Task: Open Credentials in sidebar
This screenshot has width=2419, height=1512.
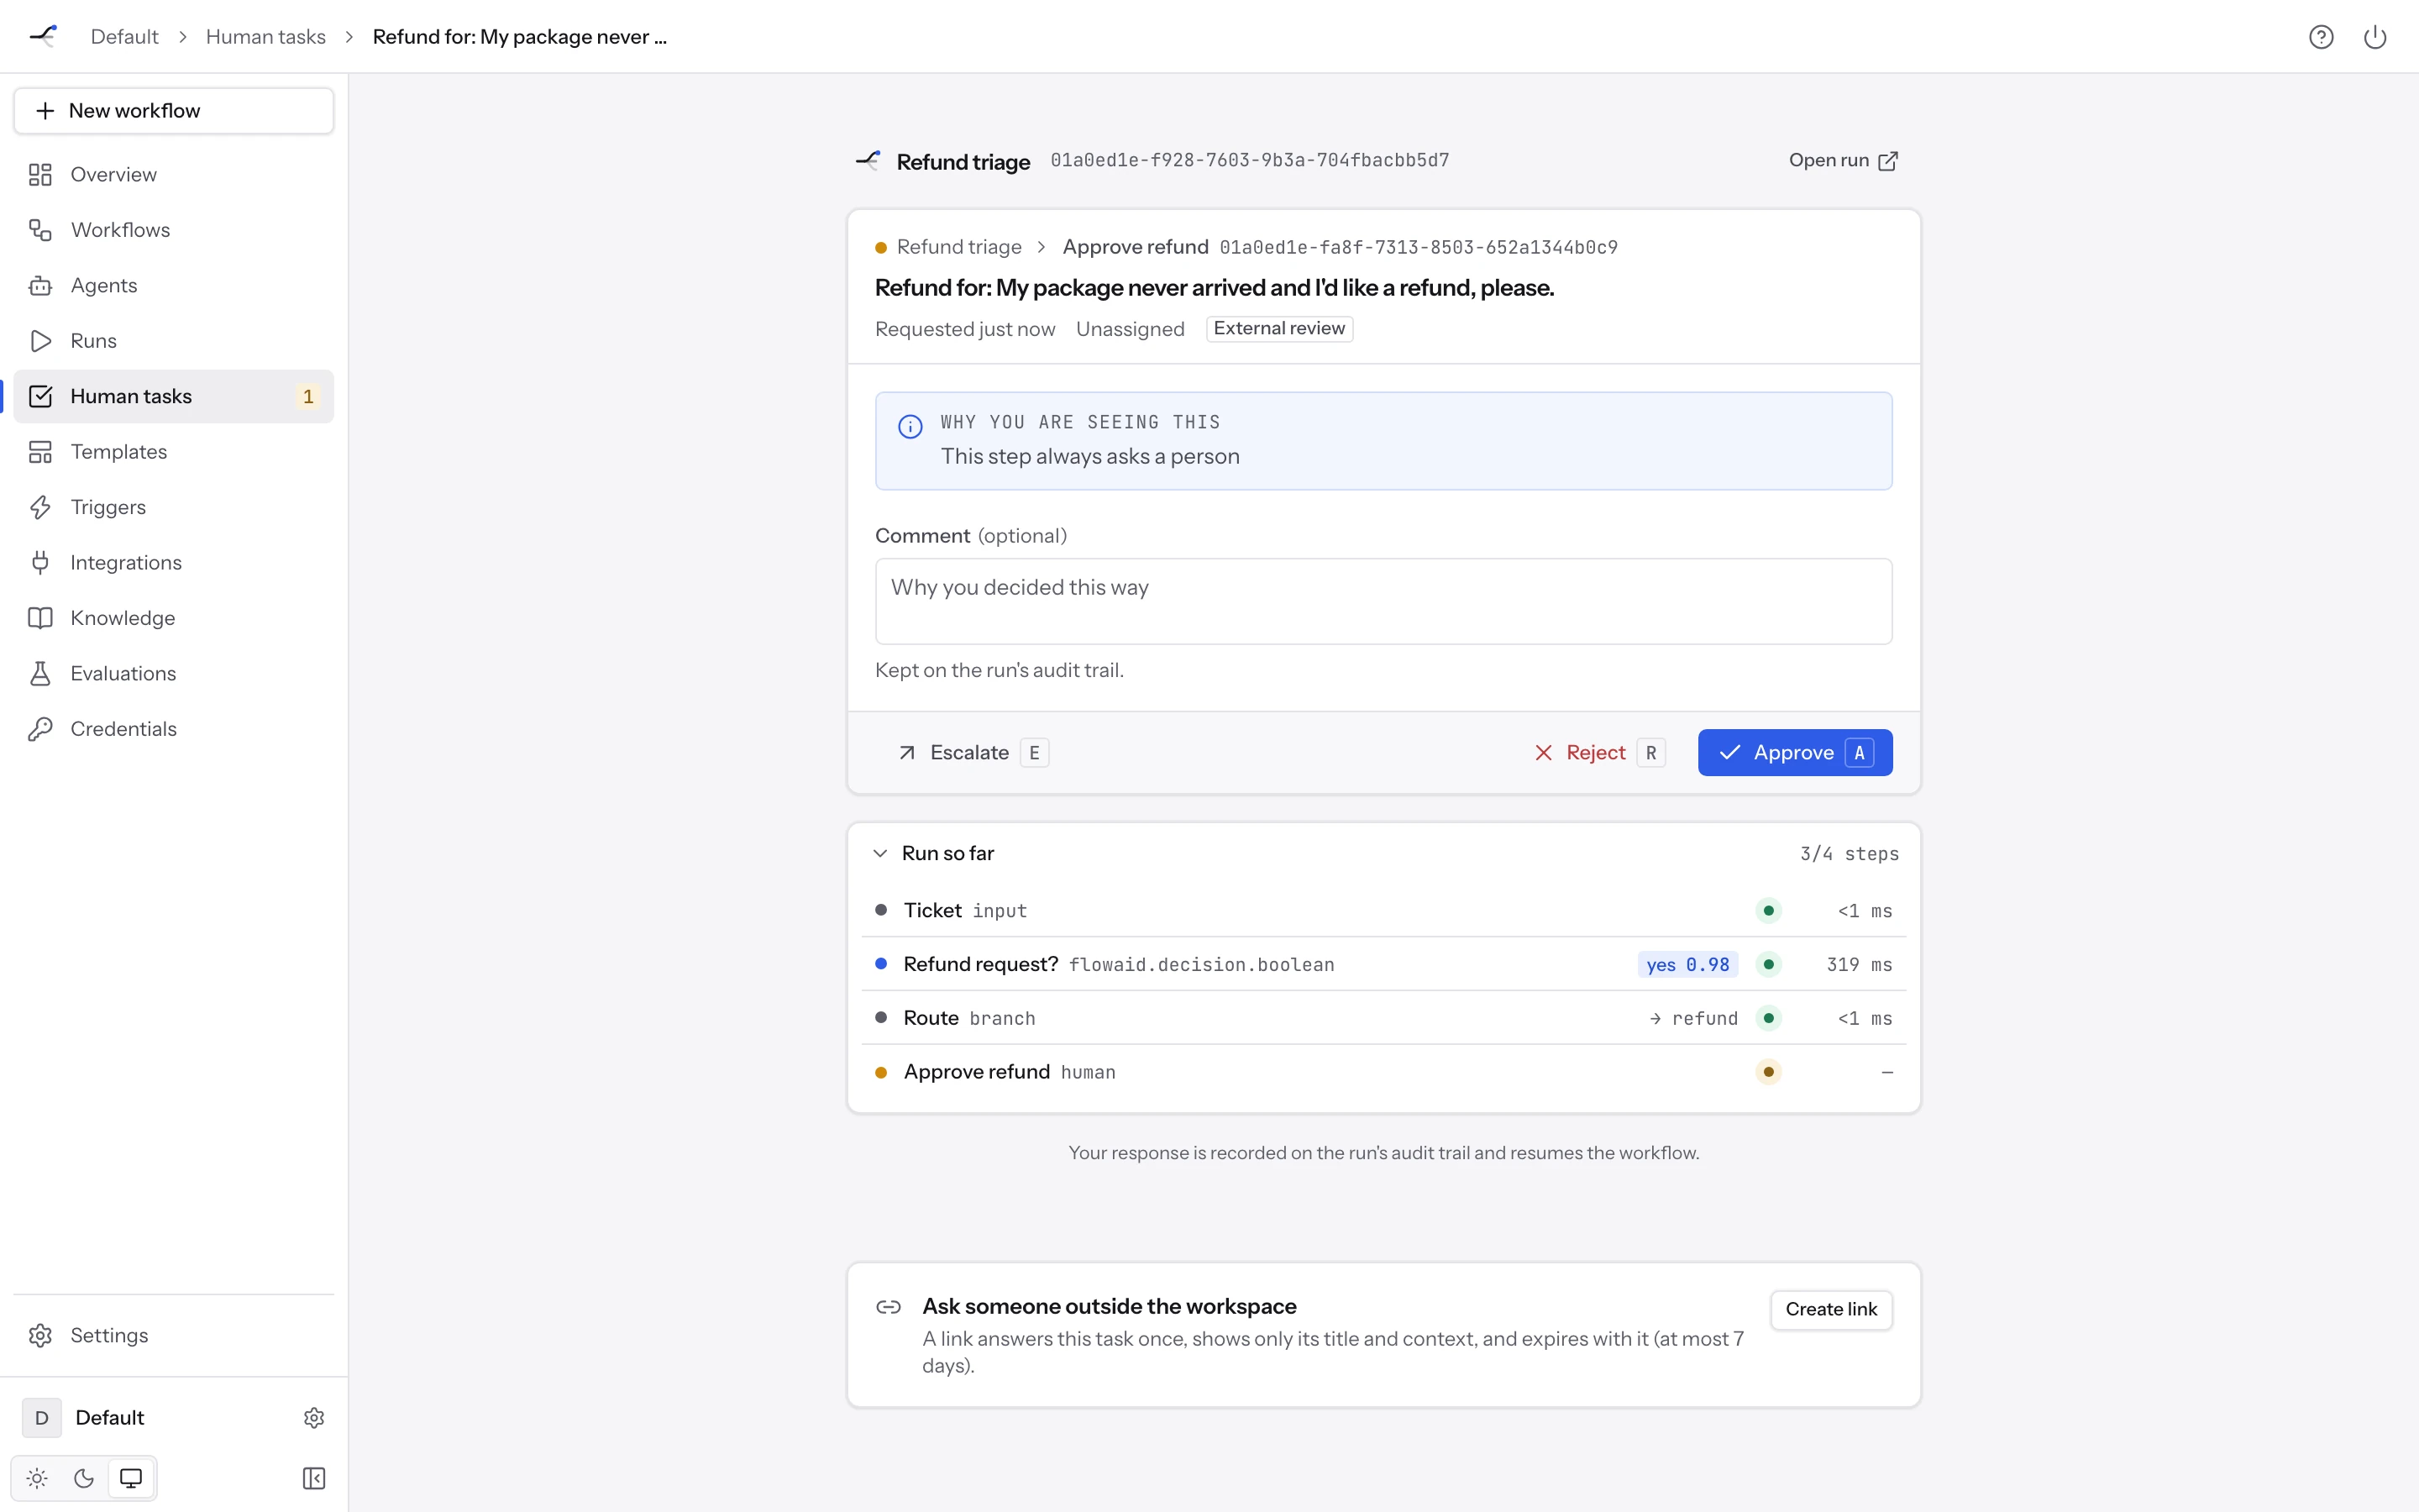Action: (x=174, y=729)
